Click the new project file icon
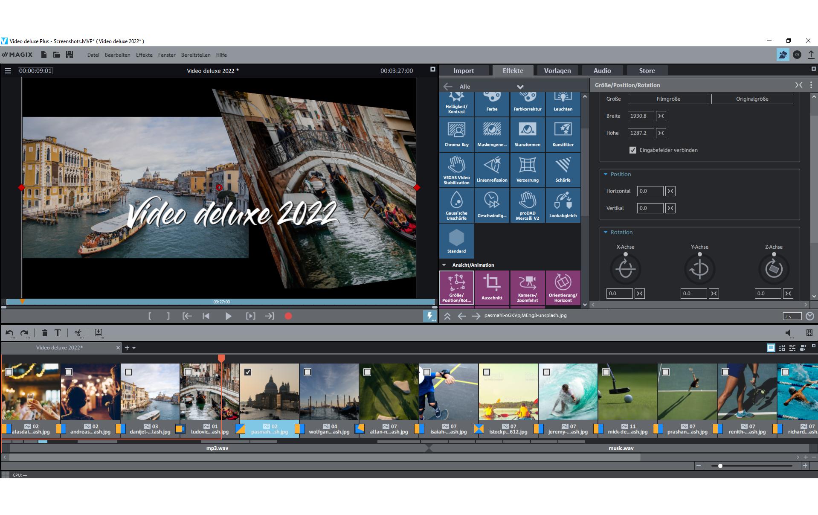Image resolution: width=818 pixels, height=515 pixels. point(44,55)
